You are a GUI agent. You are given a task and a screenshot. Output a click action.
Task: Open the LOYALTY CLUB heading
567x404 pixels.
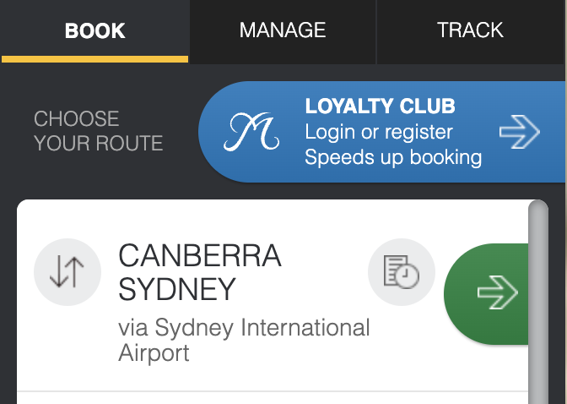380,106
